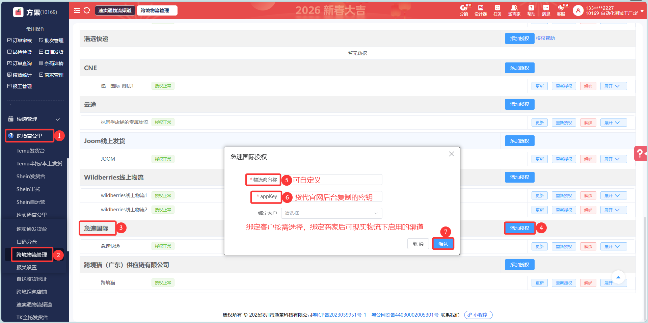Collapse the sidebar with the hamburger icon
Viewport: 648px width, 323px height.
tap(77, 10)
